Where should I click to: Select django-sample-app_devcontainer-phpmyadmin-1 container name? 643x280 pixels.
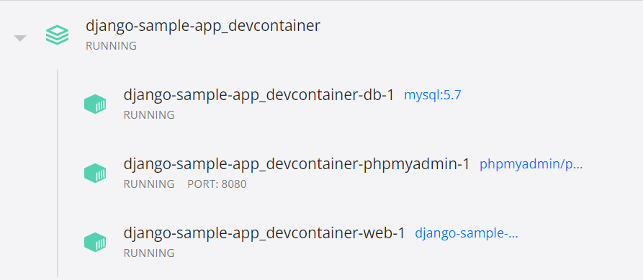click(x=297, y=164)
